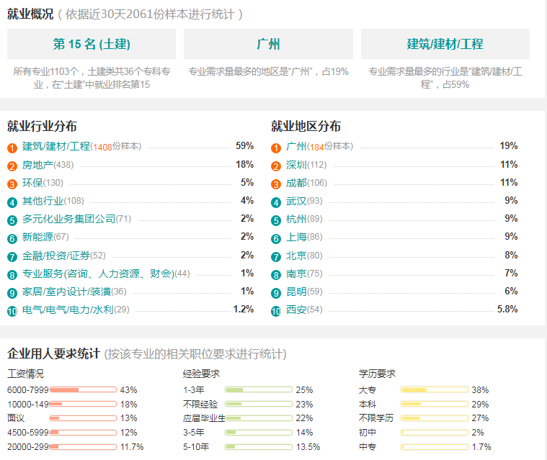
Task: Click the 面议 salary bar
Action: (x=84, y=418)
